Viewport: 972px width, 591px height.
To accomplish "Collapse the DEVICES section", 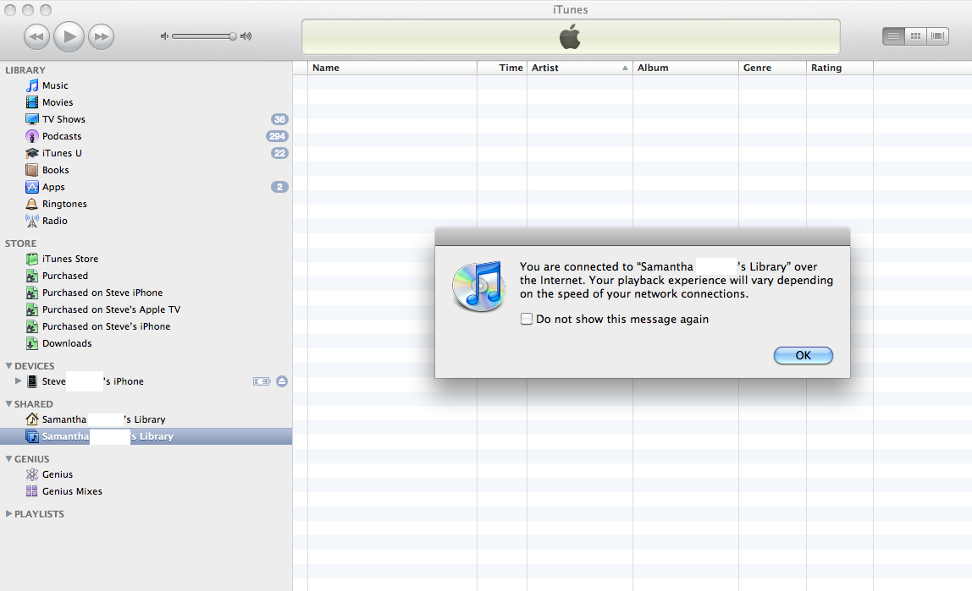I will [8, 366].
